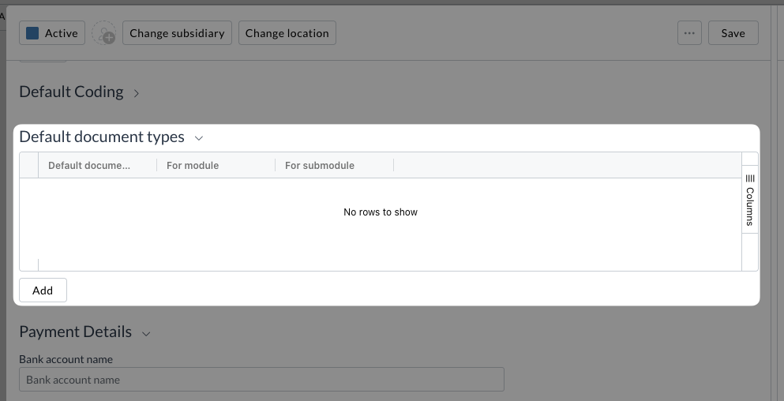784x401 pixels.
Task: Add a new default document type row
Action: coord(43,290)
